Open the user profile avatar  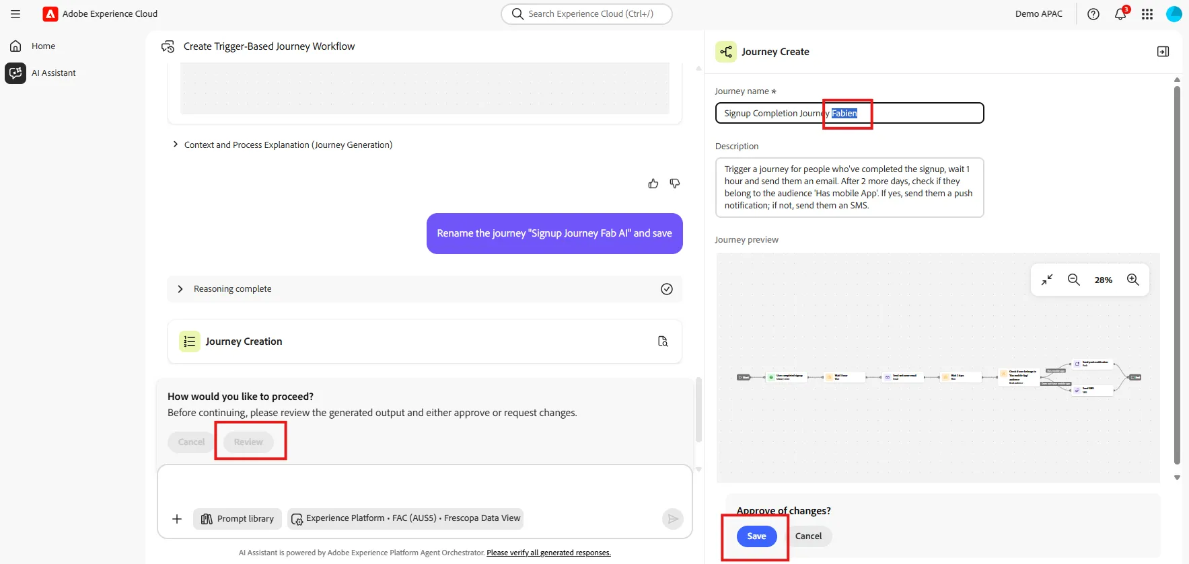1174,13
